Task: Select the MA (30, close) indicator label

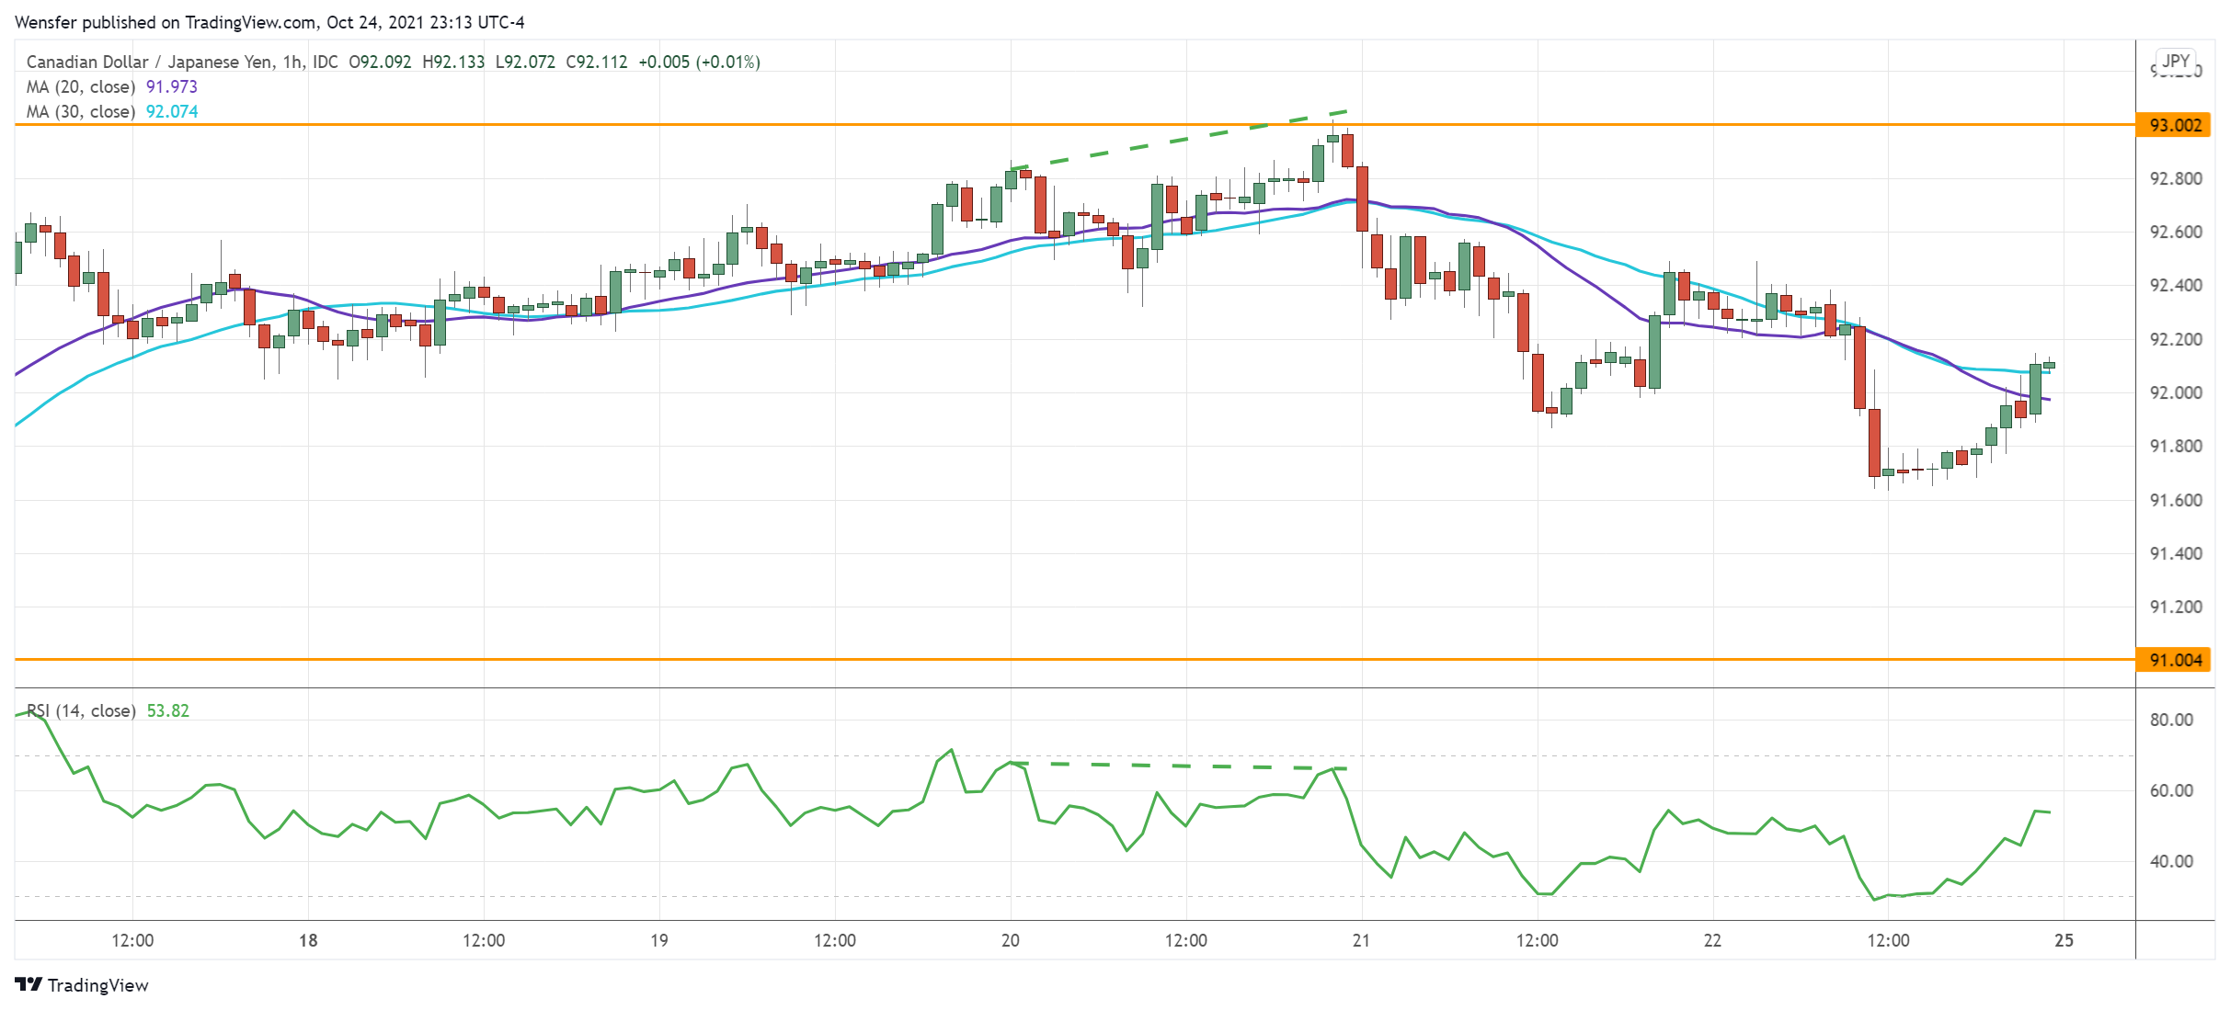Action: 81,111
